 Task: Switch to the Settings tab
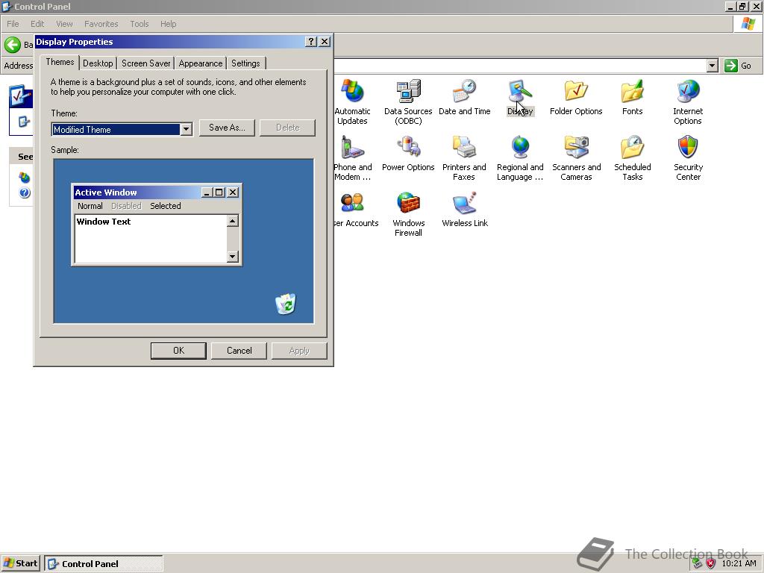tap(245, 63)
